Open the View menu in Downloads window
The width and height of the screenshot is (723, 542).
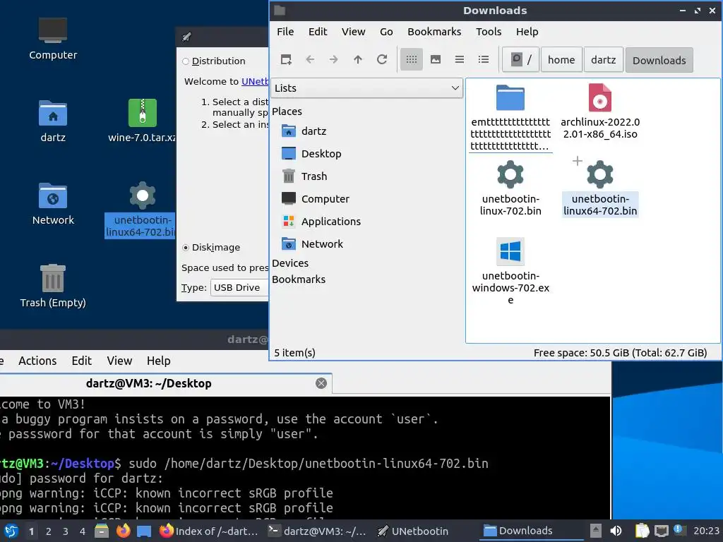(354, 32)
